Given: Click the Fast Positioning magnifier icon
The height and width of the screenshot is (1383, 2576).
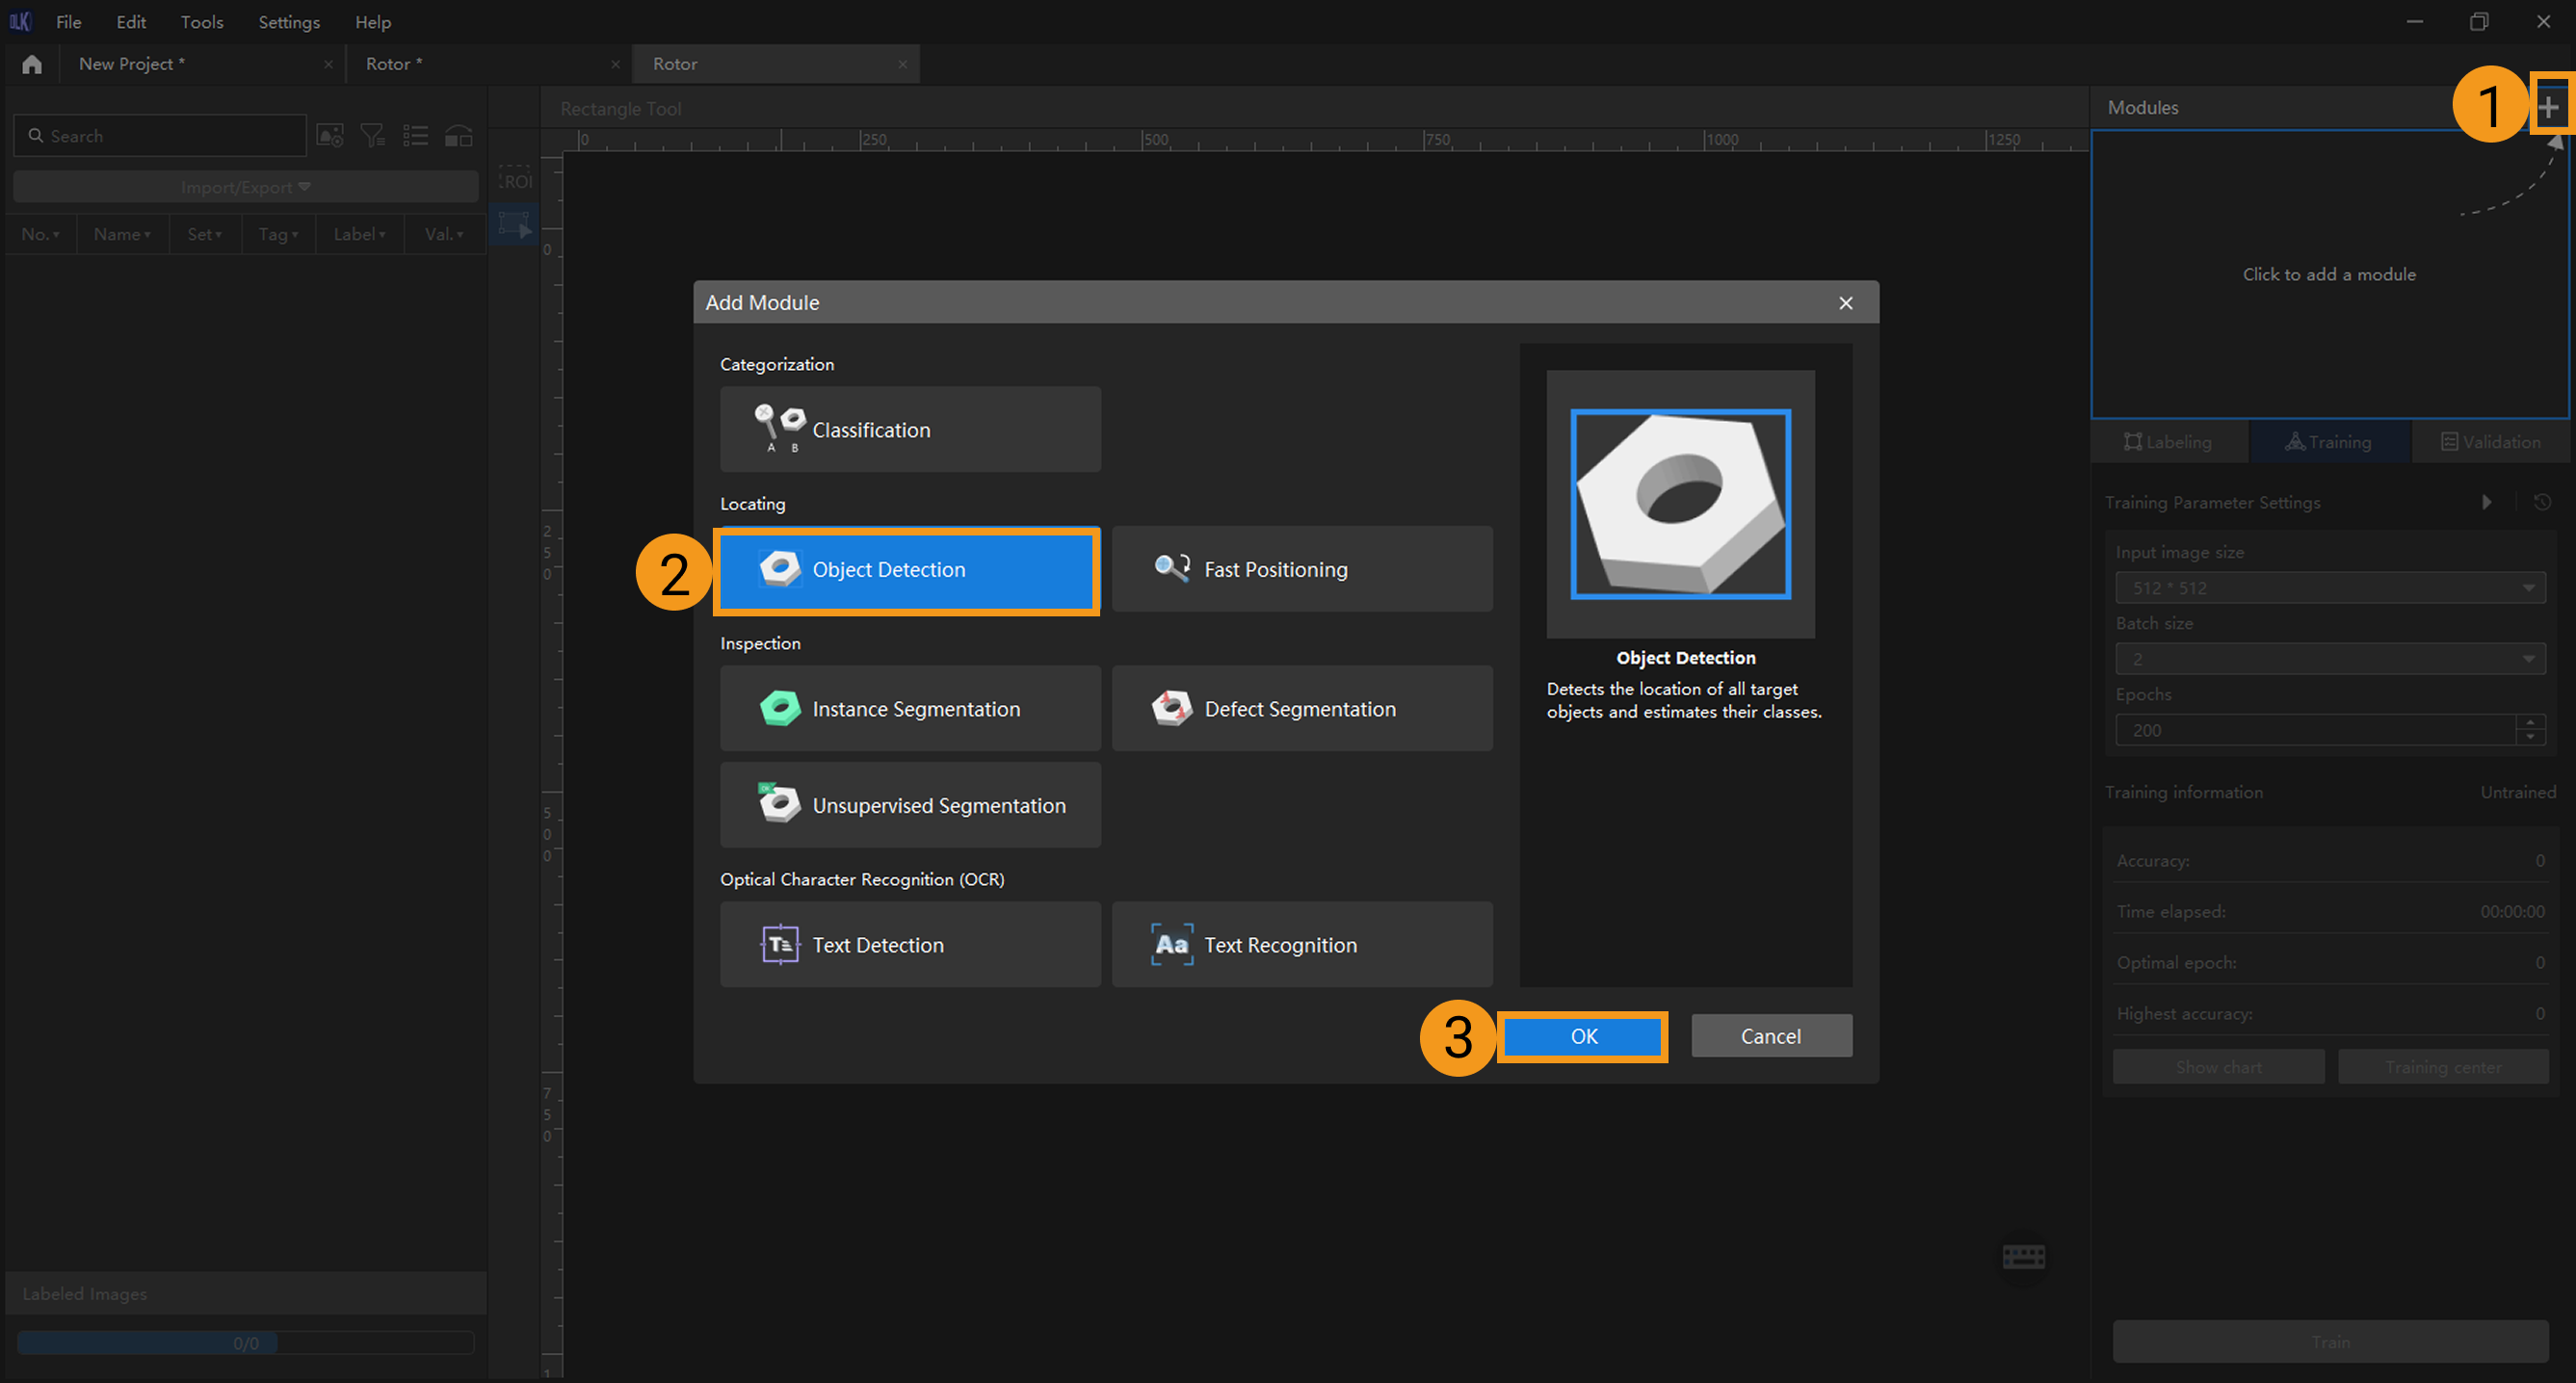Looking at the screenshot, I should pos(1172,568).
